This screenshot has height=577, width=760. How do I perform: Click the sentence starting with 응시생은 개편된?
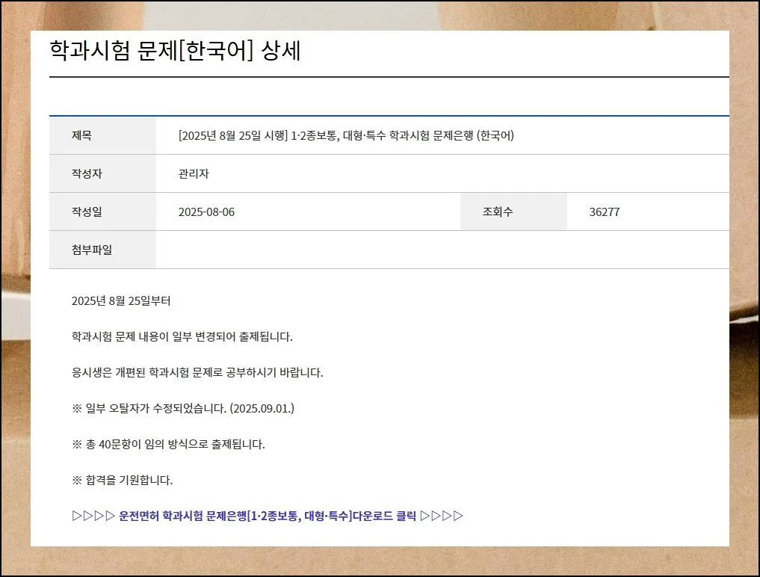(x=197, y=372)
